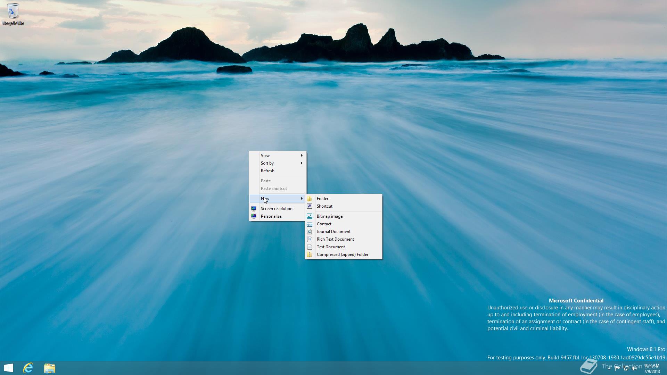Open Personalize from the context menu
667x375 pixels.
pyautogui.click(x=278, y=216)
